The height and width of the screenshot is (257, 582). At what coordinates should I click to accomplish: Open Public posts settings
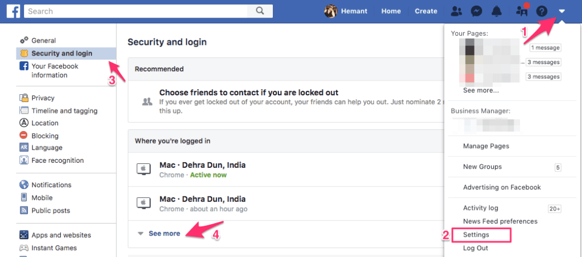pyautogui.click(x=51, y=210)
